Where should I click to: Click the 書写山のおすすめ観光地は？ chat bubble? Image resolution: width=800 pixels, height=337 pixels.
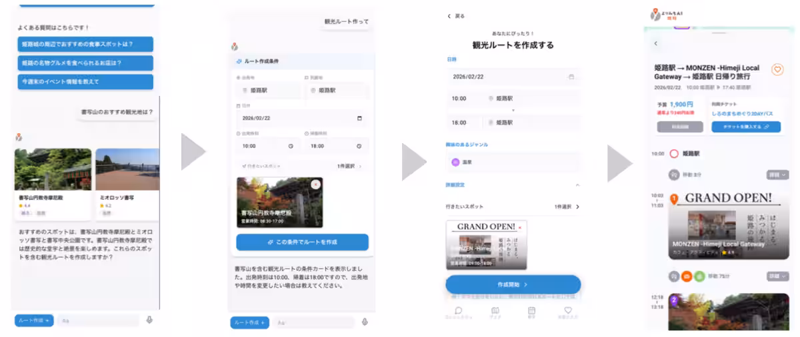click(x=117, y=113)
